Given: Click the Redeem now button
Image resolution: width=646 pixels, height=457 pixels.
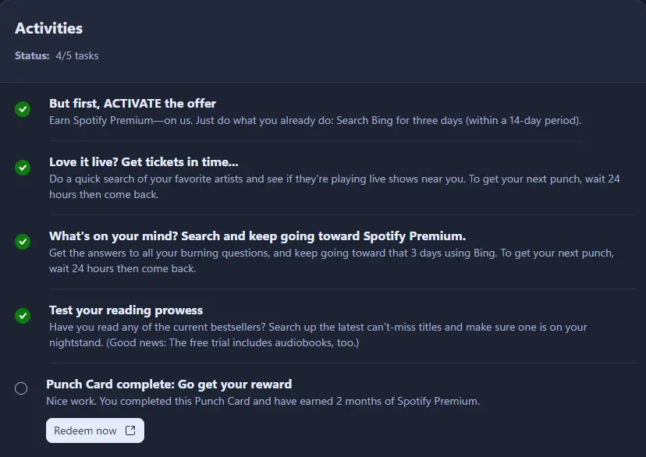Looking at the screenshot, I should point(95,430).
